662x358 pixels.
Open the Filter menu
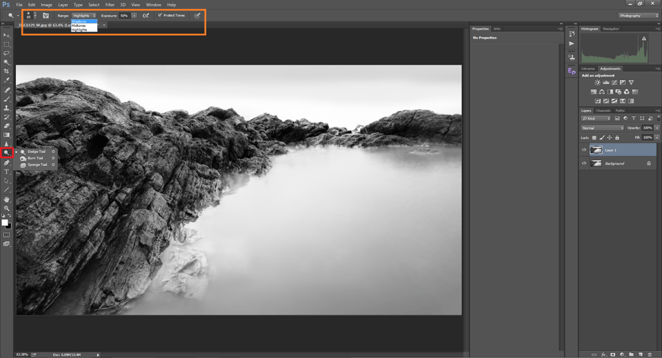pyautogui.click(x=110, y=5)
